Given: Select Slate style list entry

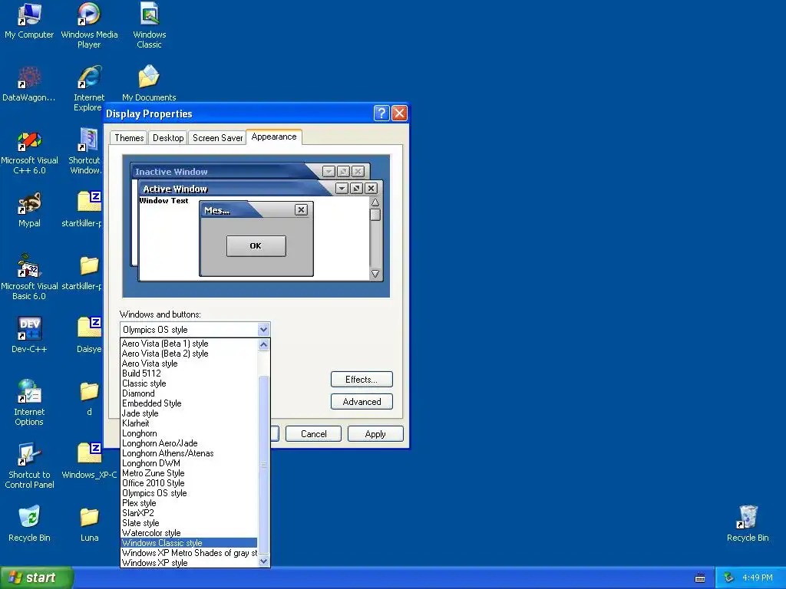Looking at the screenshot, I should click(x=189, y=523).
